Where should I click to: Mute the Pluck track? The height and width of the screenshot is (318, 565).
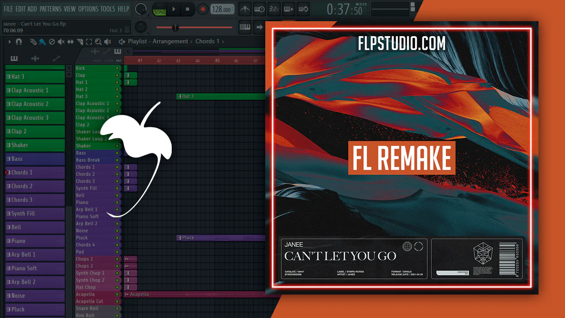[x=117, y=238]
